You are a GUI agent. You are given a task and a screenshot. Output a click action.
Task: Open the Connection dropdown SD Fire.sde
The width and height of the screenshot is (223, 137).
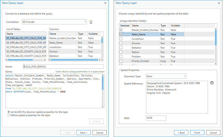pyautogui.click(x=54, y=22)
